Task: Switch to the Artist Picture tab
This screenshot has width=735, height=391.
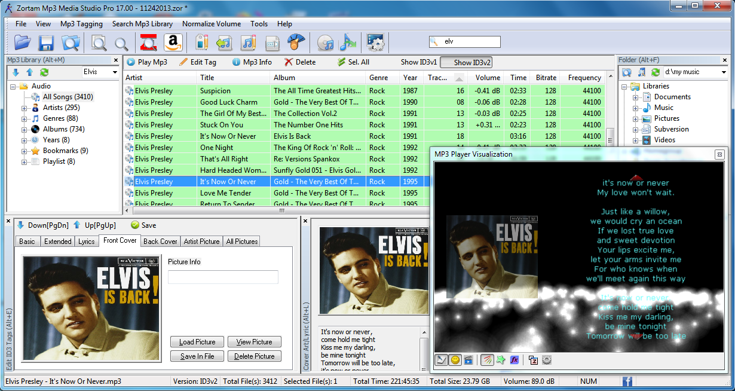Action: (201, 242)
